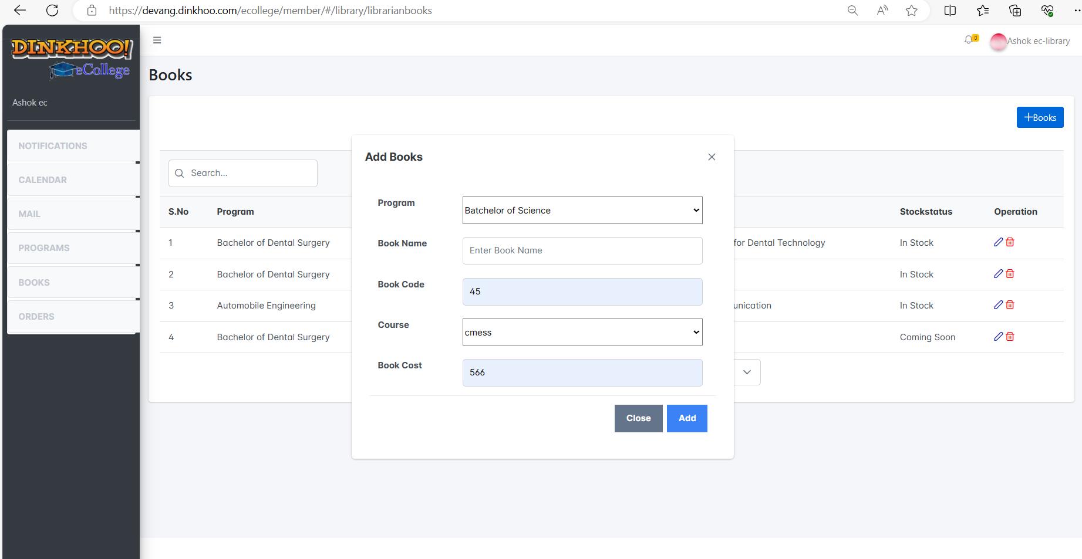Viewport: 1082px width, 559px height.
Task: Click Automobile Engineering program cell
Action: pos(266,306)
